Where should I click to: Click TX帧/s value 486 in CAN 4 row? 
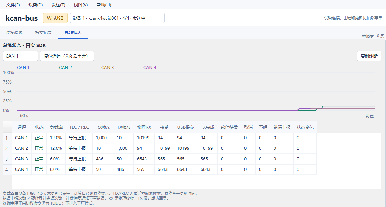pos(123,169)
